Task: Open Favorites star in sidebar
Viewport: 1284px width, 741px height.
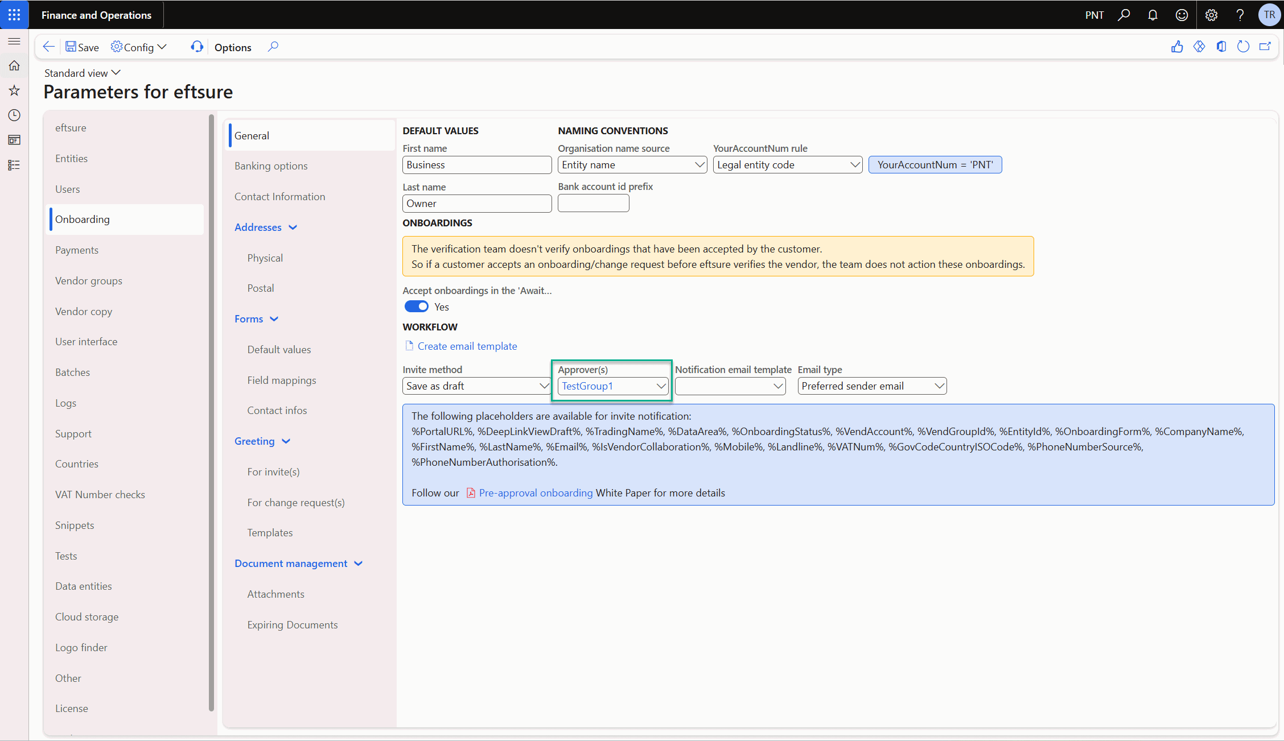Action: [14, 90]
